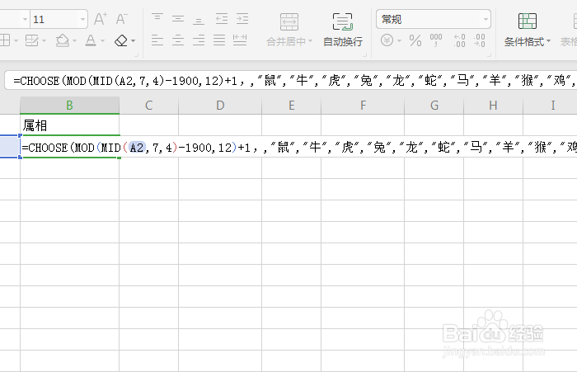The height and width of the screenshot is (372, 577).
Task: Select column D header
Action: click(x=220, y=106)
